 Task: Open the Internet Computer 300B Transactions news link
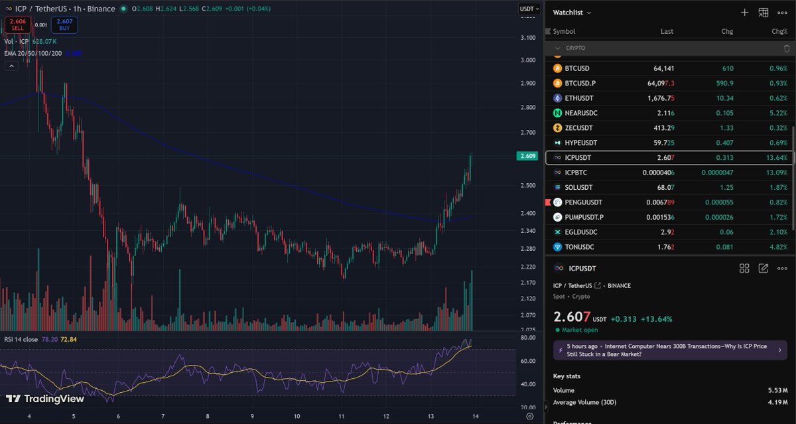tap(671, 350)
